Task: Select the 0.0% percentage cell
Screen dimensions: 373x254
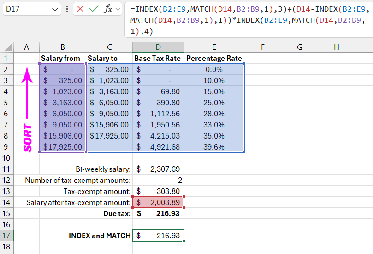Action: [x=214, y=69]
